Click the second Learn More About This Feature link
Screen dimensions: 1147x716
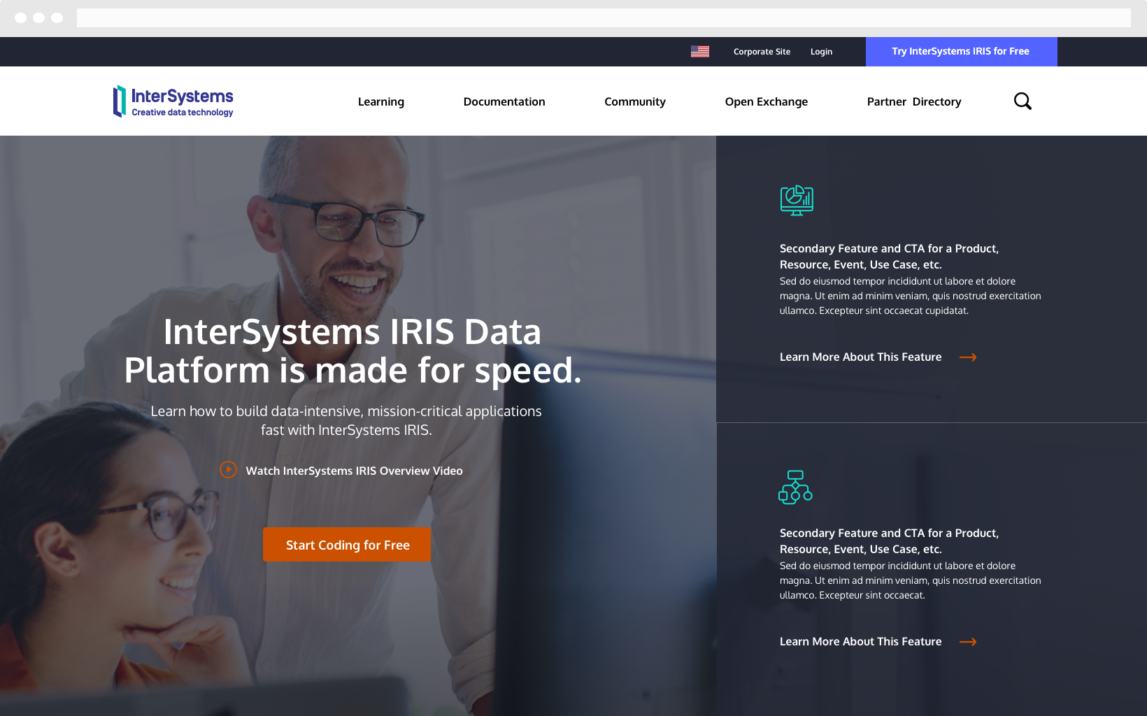[860, 642]
